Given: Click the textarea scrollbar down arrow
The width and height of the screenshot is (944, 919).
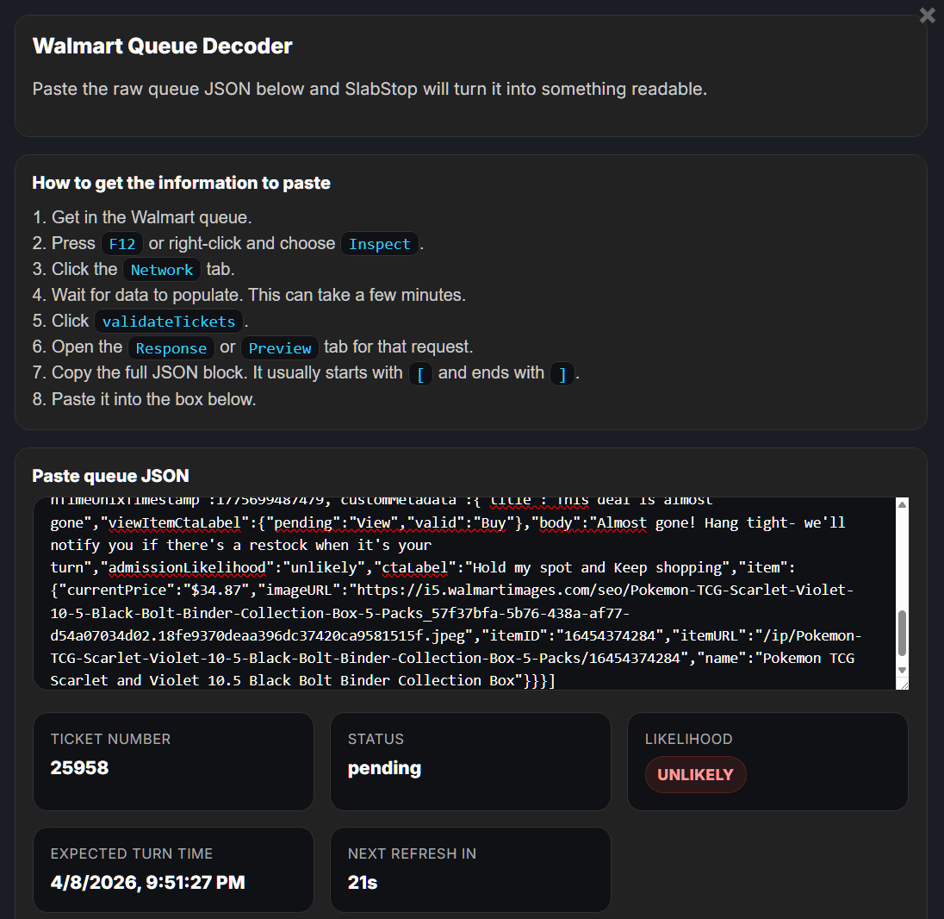Looking at the screenshot, I should pos(902,670).
